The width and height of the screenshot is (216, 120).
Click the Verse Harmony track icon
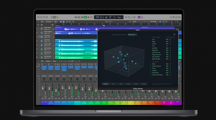pyautogui.click(x=42, y=33)
